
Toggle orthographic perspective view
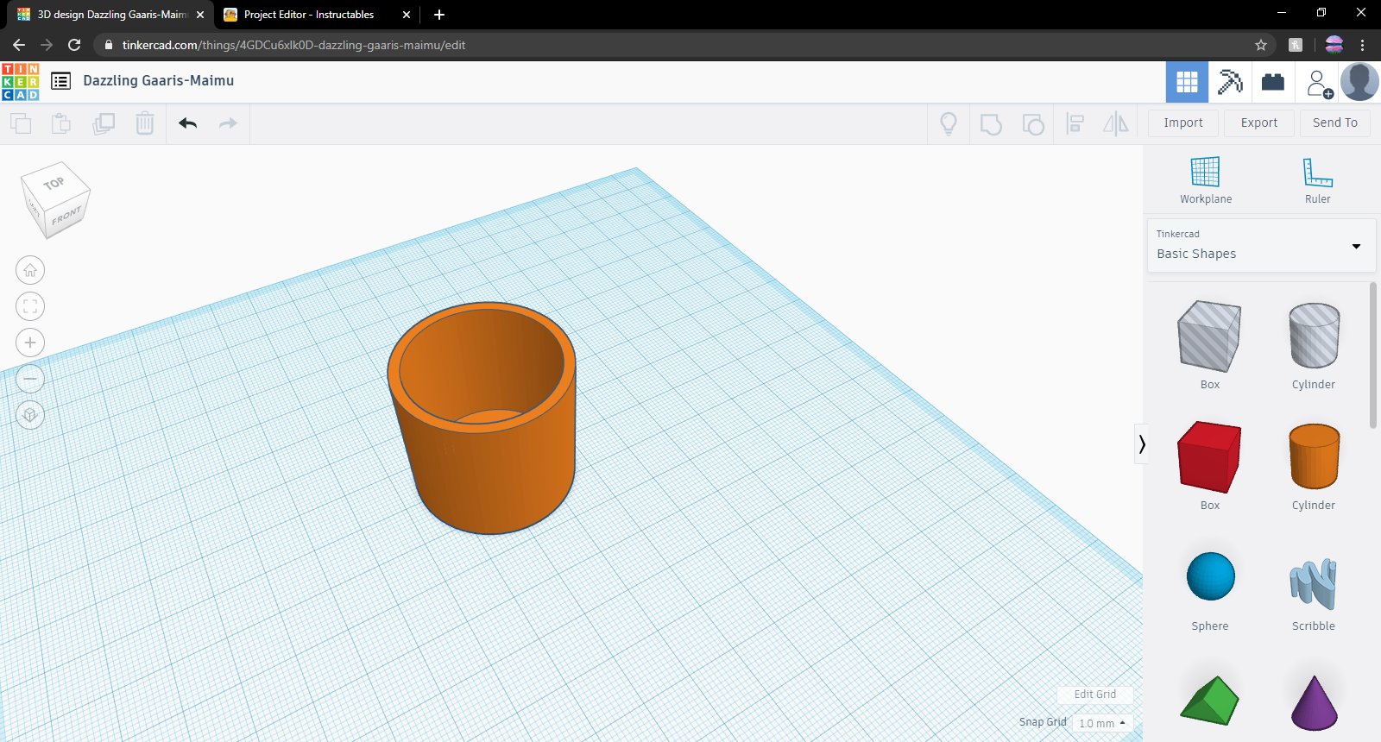[x=30, y=415]
